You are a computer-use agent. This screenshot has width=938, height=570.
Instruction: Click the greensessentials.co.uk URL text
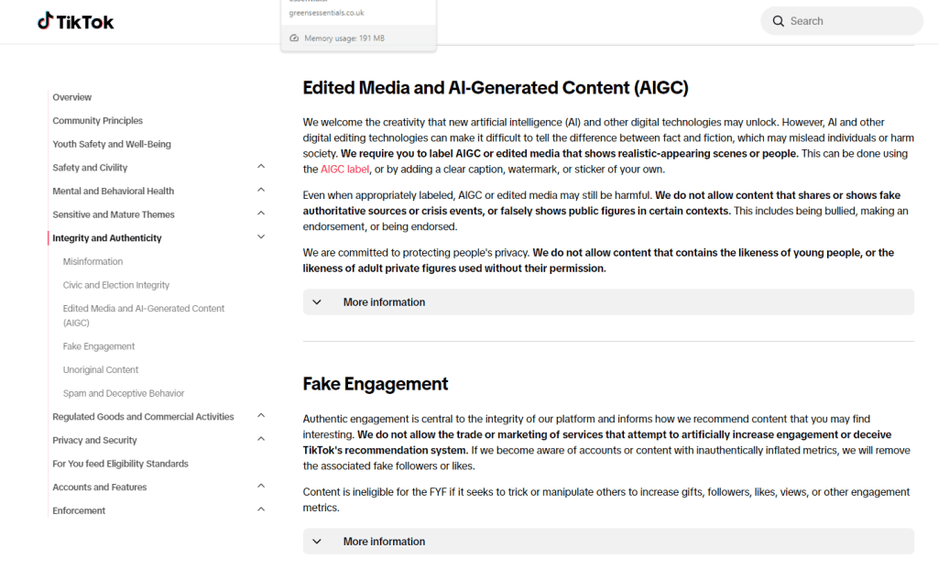pos(326,13)
